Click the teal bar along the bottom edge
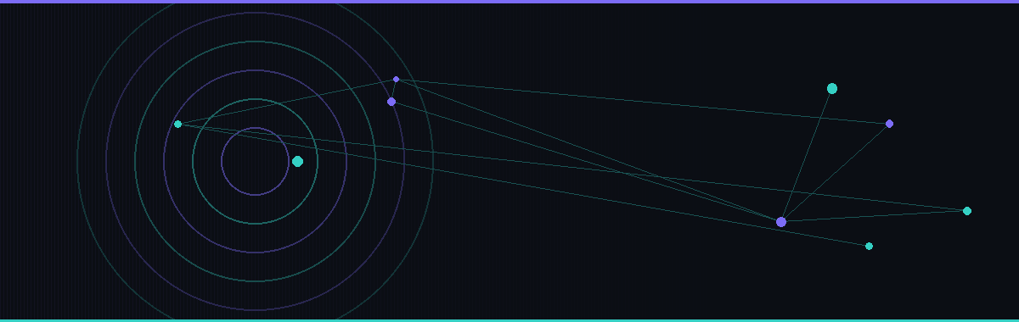 coord(509,320)
